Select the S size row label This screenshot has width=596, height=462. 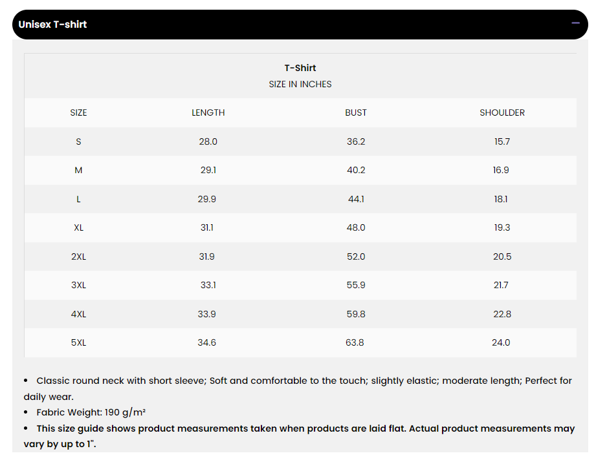pos(78,142)
